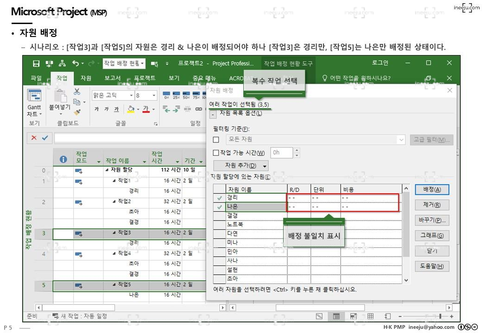
Task: Link selected tasks with chain icon
Action: tap(198, 109)
